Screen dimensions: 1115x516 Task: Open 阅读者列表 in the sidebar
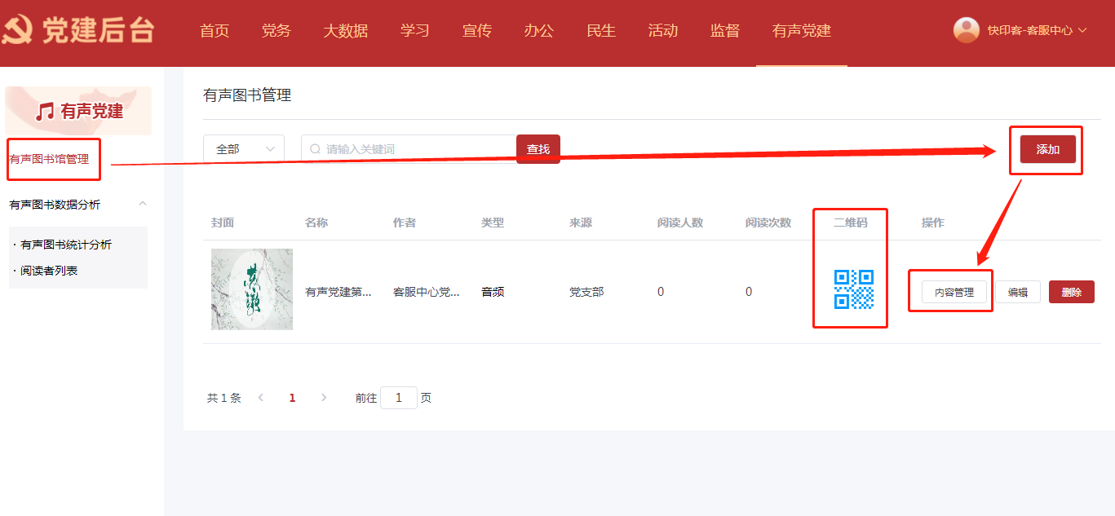point(49,271)
